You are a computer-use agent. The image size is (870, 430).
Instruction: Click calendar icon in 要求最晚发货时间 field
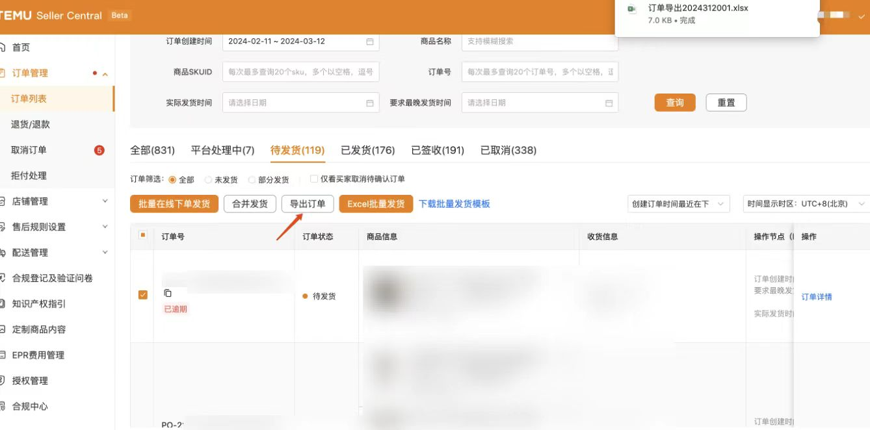click(609, 103)
